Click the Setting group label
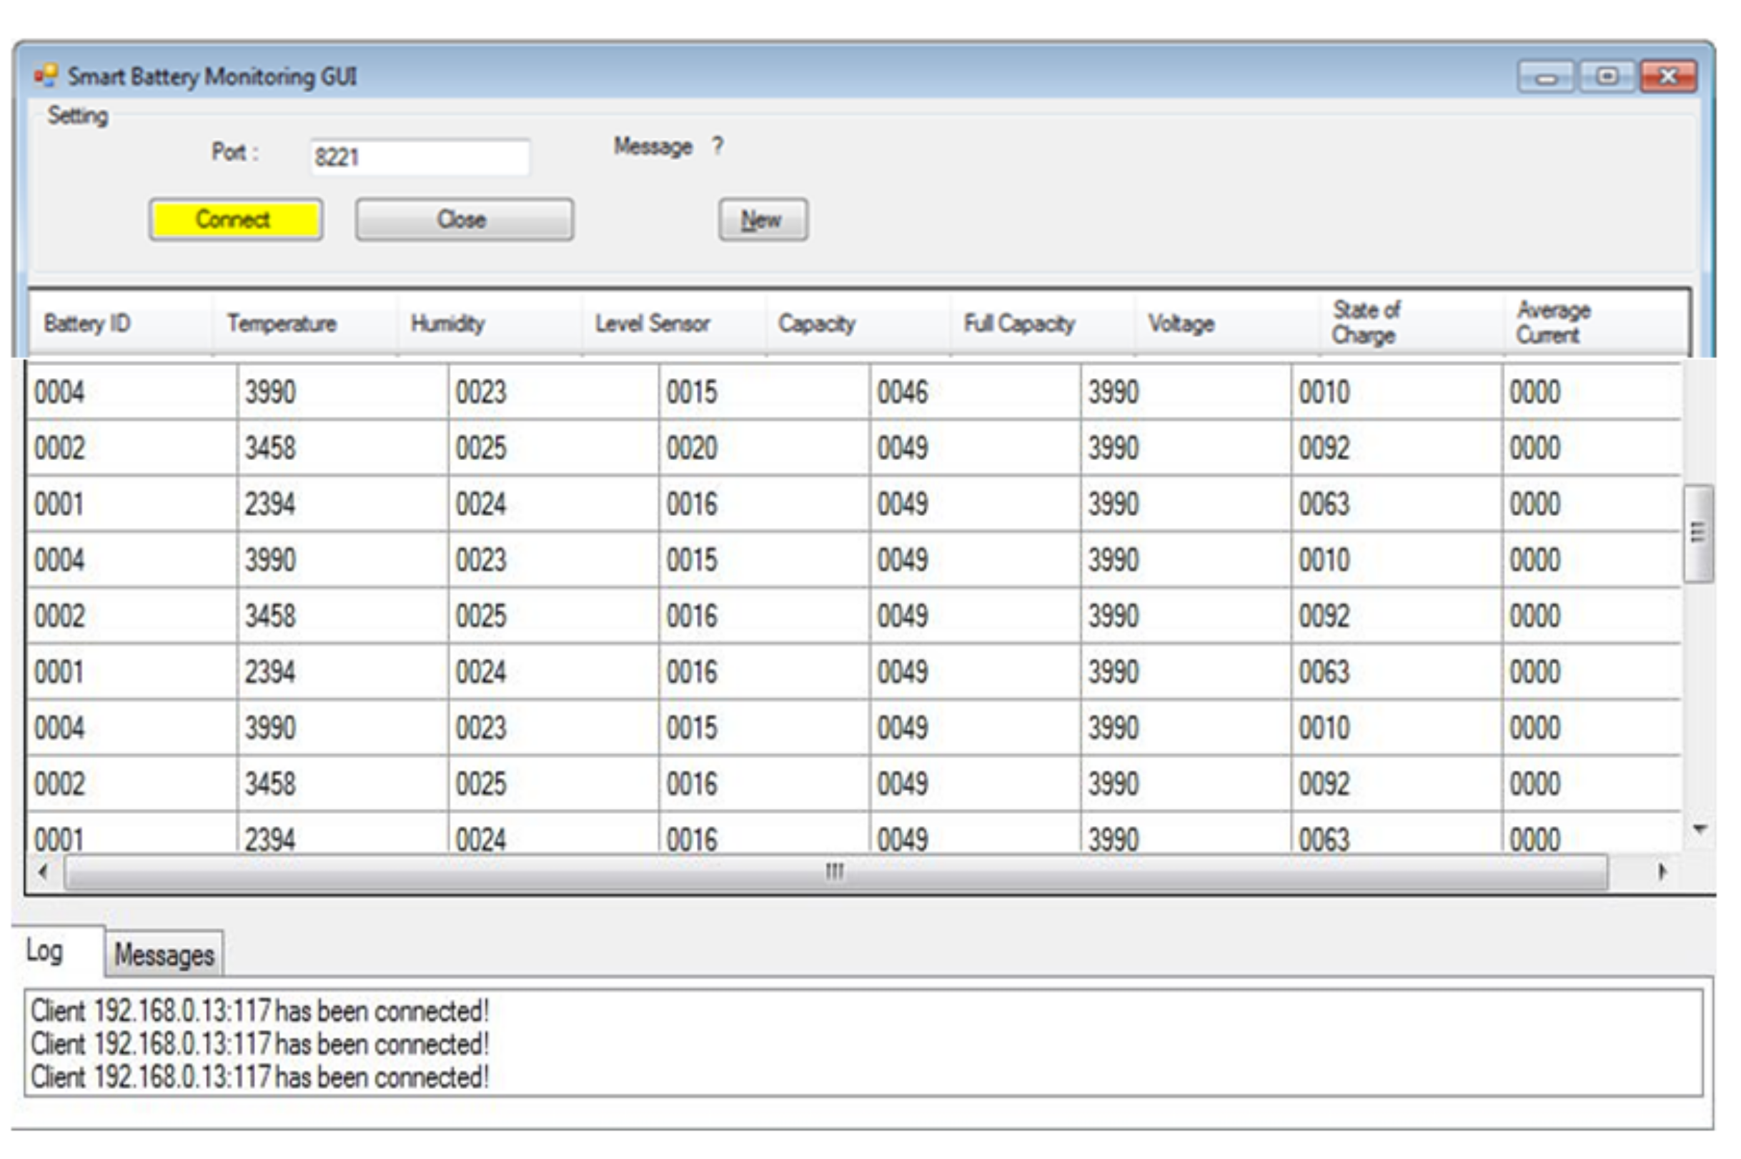 [x=78, y=116]
